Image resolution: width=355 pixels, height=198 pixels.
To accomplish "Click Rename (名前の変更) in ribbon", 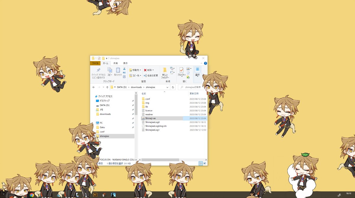I will click(x=151, y=75).
